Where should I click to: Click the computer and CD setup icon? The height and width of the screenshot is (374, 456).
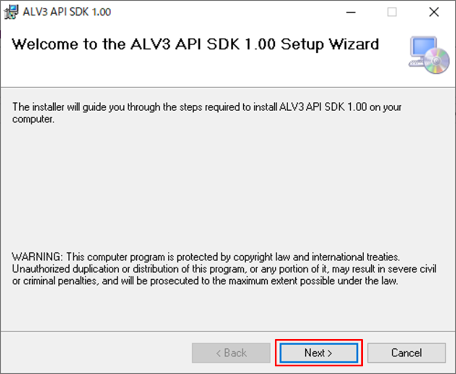click(x=429, y=55)
